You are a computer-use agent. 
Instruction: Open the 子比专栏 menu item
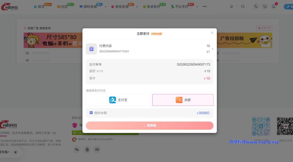click(x=180, y=7)
